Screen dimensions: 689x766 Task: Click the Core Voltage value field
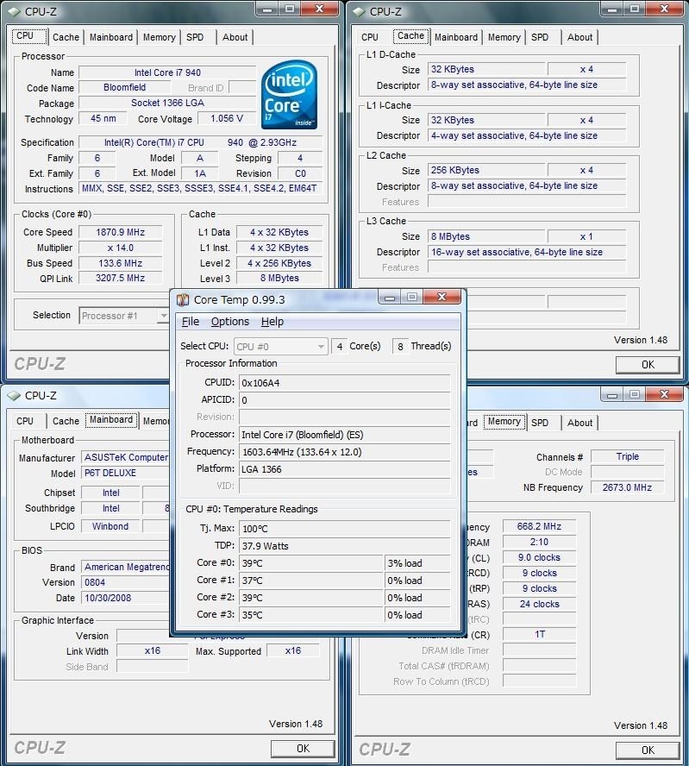tap(227, 119)
